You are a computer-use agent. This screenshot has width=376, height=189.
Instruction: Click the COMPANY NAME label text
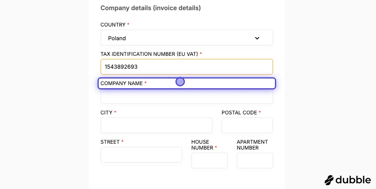[x=121, y=83]
